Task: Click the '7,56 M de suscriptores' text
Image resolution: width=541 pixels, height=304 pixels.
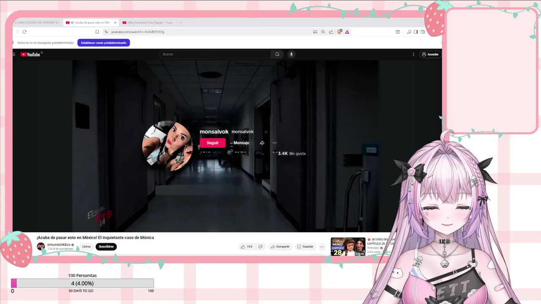Action: pos(60,249)
